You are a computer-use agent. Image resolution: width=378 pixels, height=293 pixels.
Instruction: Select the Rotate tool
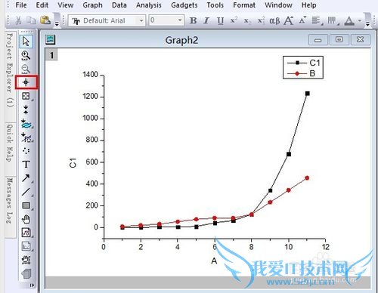tap(26, 260)
